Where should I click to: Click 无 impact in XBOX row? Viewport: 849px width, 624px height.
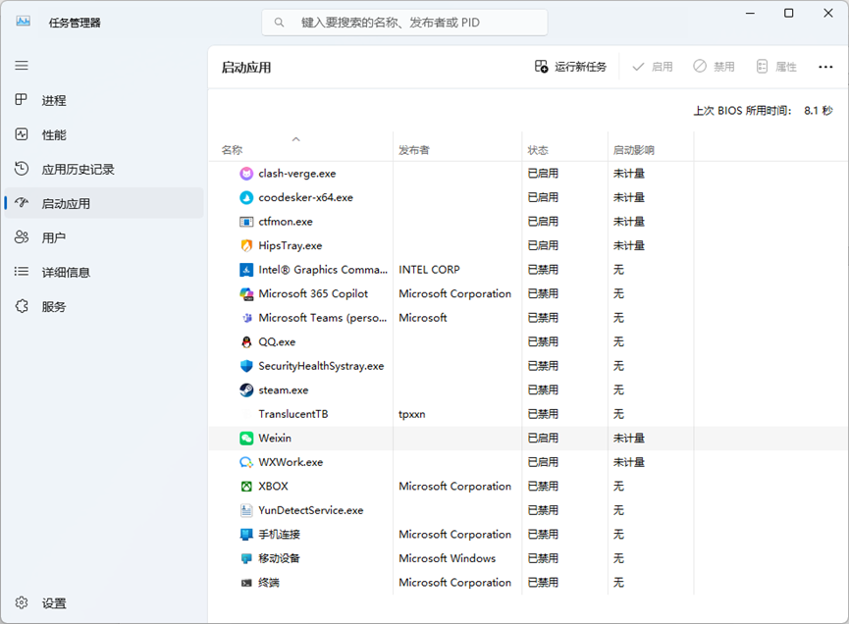(x=618, y=487)
